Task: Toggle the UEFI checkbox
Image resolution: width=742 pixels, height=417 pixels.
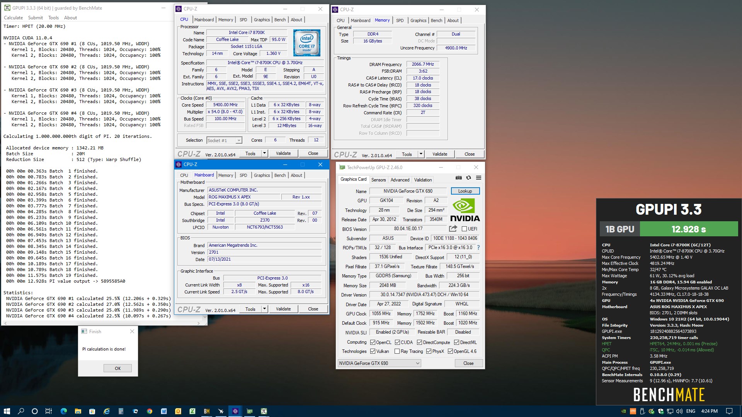Action: (464, 229)
